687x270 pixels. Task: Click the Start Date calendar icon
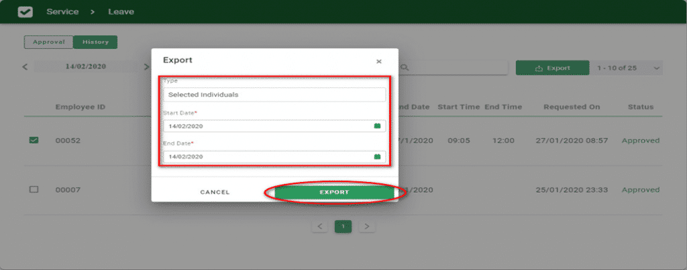(x=377, y=126)
